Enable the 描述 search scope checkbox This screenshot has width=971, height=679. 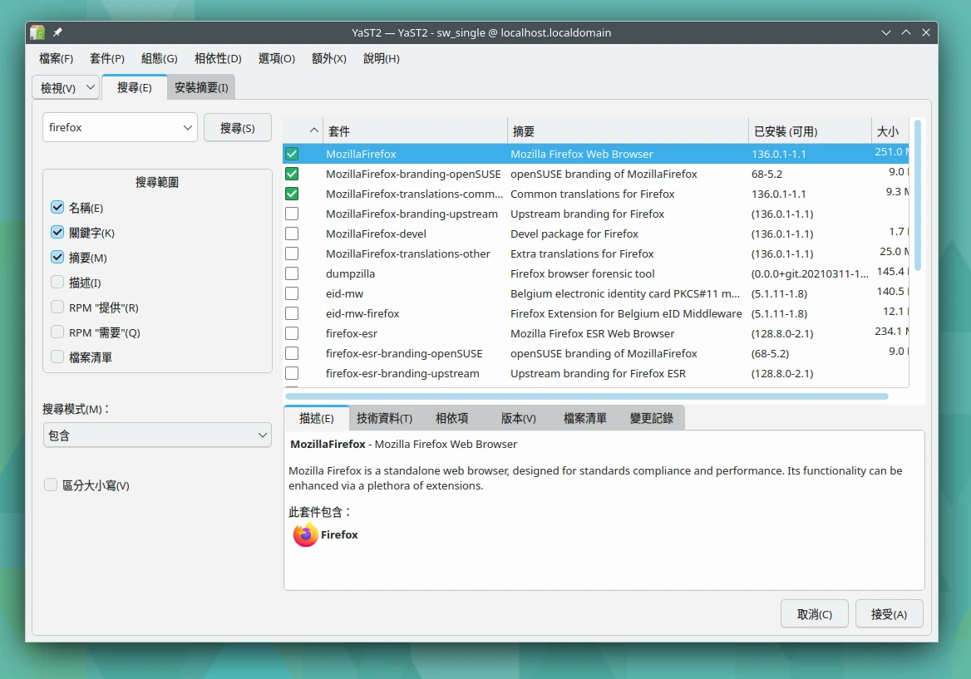click(57, 283)
